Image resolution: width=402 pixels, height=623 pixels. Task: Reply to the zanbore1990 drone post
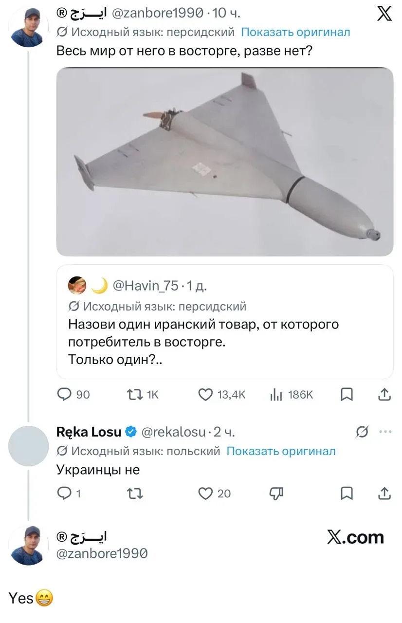[x=64, y=394]
